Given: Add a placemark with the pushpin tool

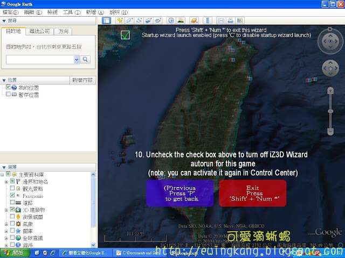Looking at the screenshot, I should click(x=120, y=20).
